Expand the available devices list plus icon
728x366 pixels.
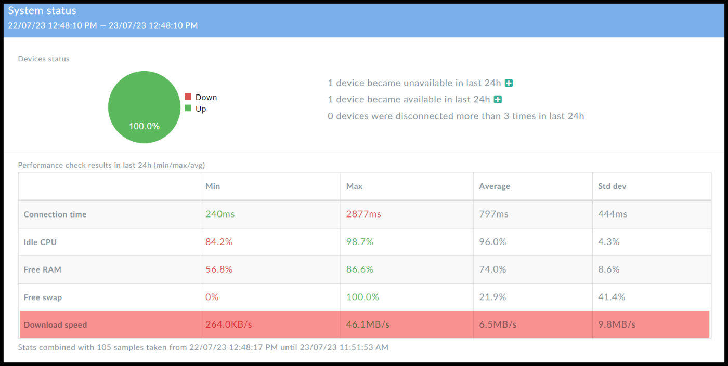(498, 100)
